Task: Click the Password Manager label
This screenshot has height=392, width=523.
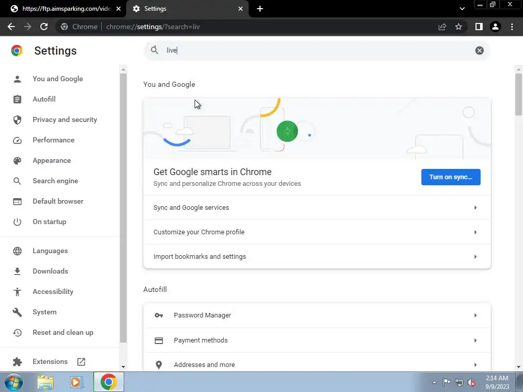Action: pos(202,315)
